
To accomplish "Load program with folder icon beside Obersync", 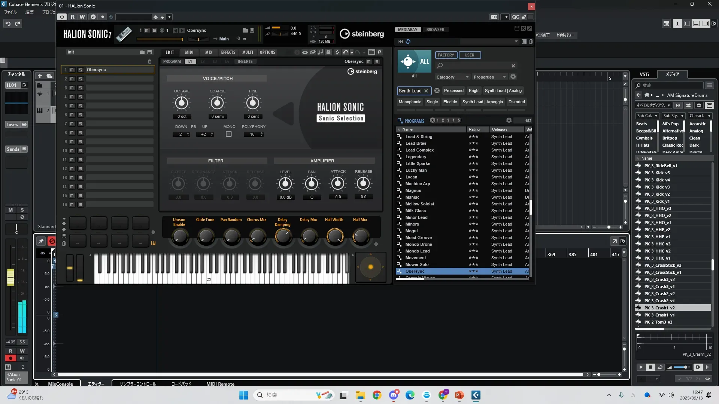I will (245, 30).
